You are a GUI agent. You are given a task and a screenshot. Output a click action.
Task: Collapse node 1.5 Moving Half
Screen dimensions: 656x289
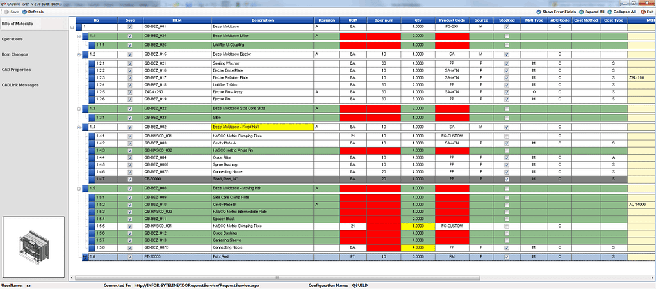point(79,189)
